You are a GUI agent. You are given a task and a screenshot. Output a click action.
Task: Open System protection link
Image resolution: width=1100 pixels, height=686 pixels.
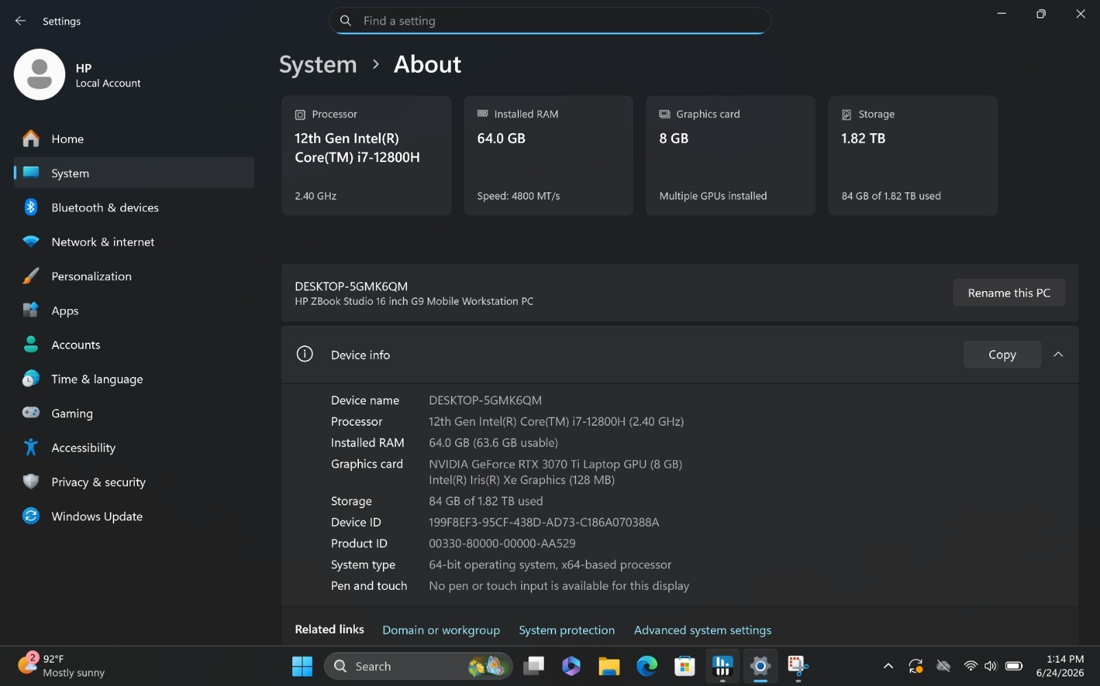point(567,630)
